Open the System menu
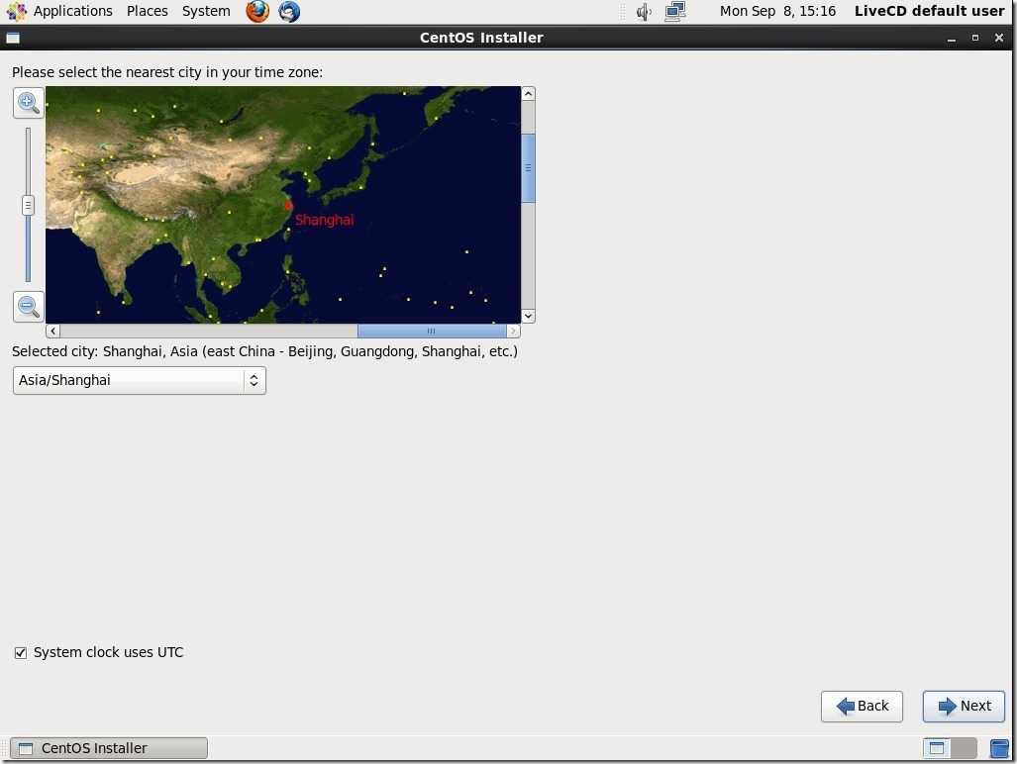1017x764 pixels. 206,11
